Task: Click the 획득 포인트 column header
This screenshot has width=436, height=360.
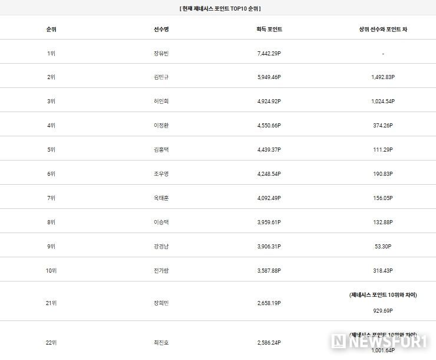Action: pos(269,30)
